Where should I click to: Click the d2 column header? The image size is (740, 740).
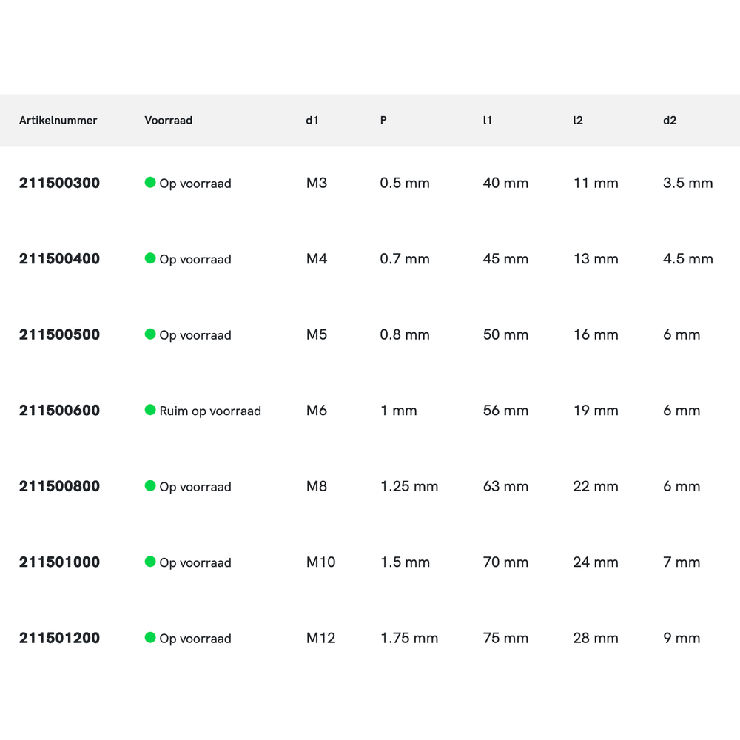(x=670, y=121)
